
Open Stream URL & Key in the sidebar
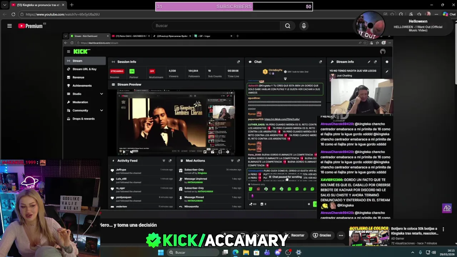click(x=85, y=69)
